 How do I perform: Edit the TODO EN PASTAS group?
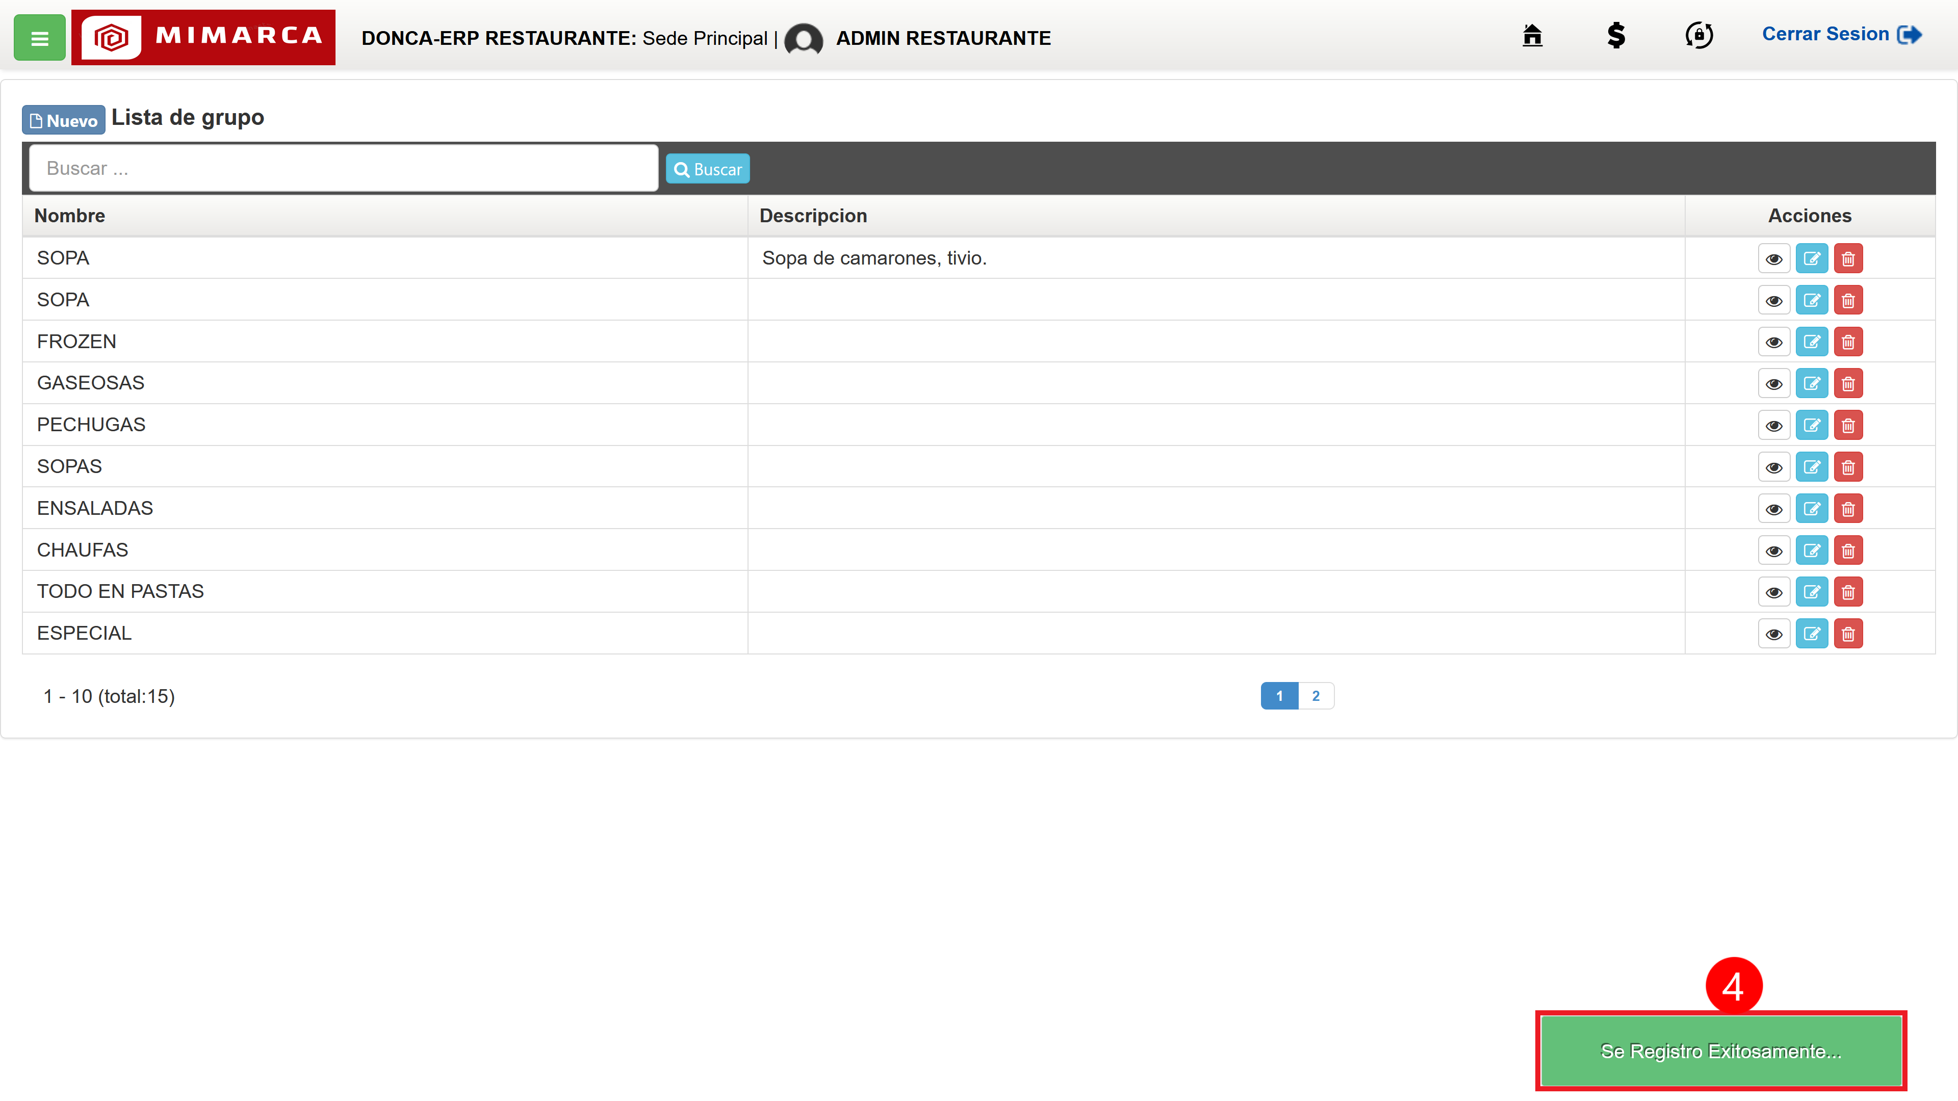coord(1811,592)
